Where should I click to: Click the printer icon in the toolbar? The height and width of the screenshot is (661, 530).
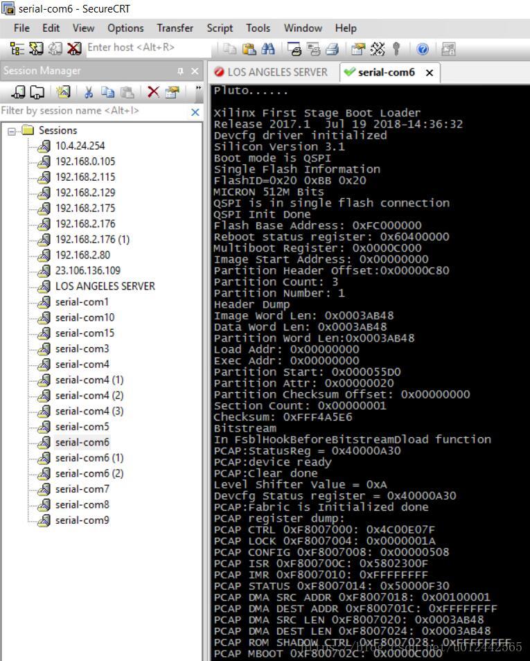coord(333,49)
